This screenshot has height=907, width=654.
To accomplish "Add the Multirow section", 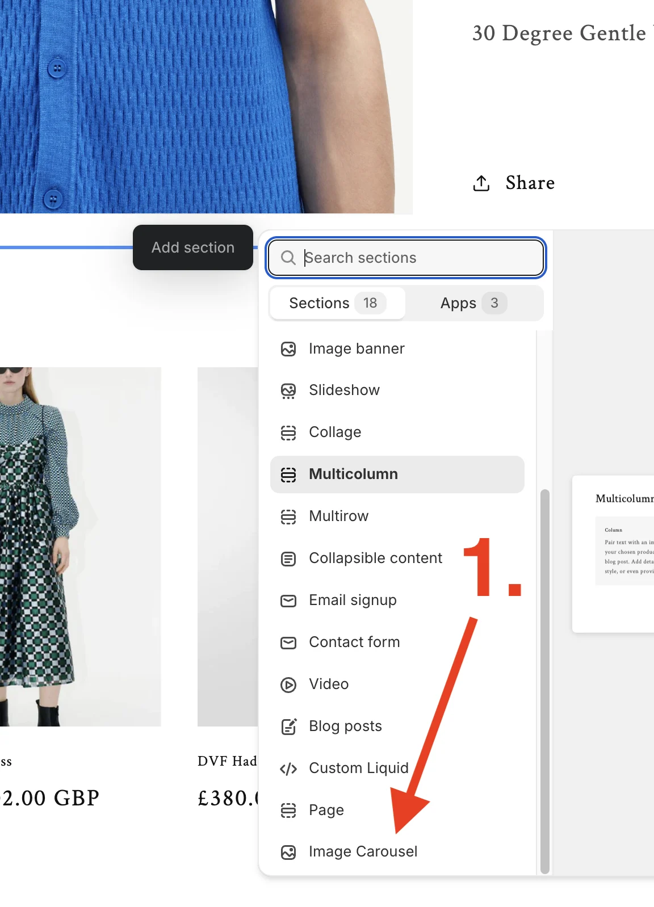I will [x=397, y=516].
